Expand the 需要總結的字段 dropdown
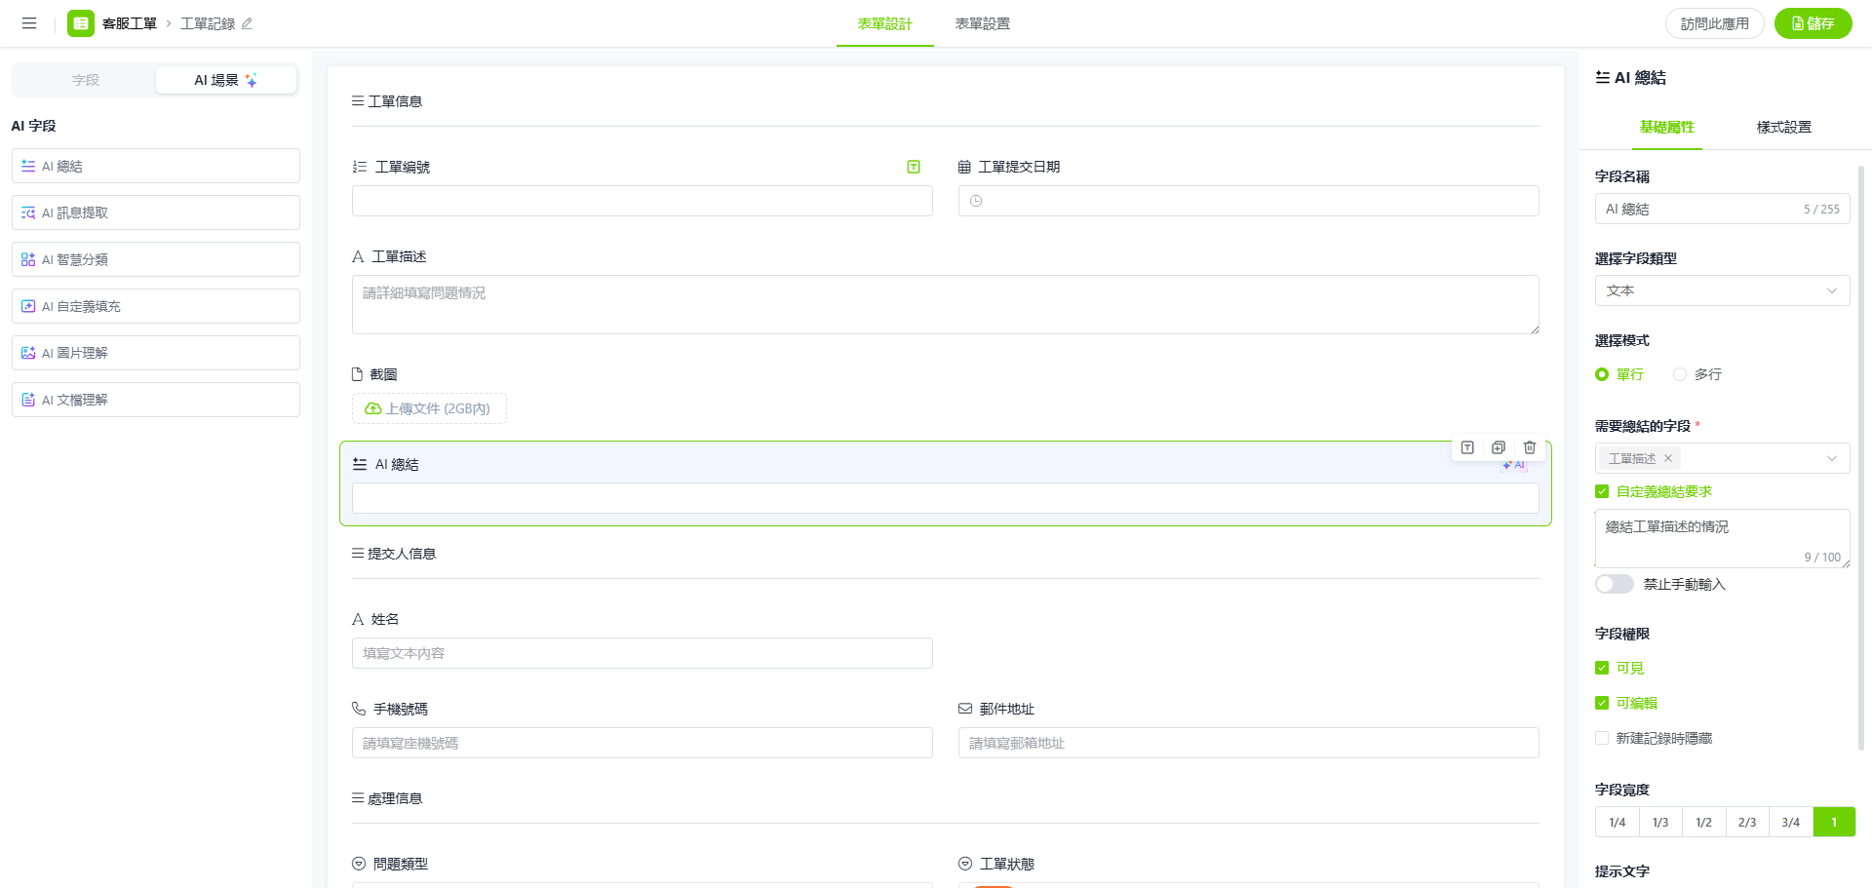 1831,458
